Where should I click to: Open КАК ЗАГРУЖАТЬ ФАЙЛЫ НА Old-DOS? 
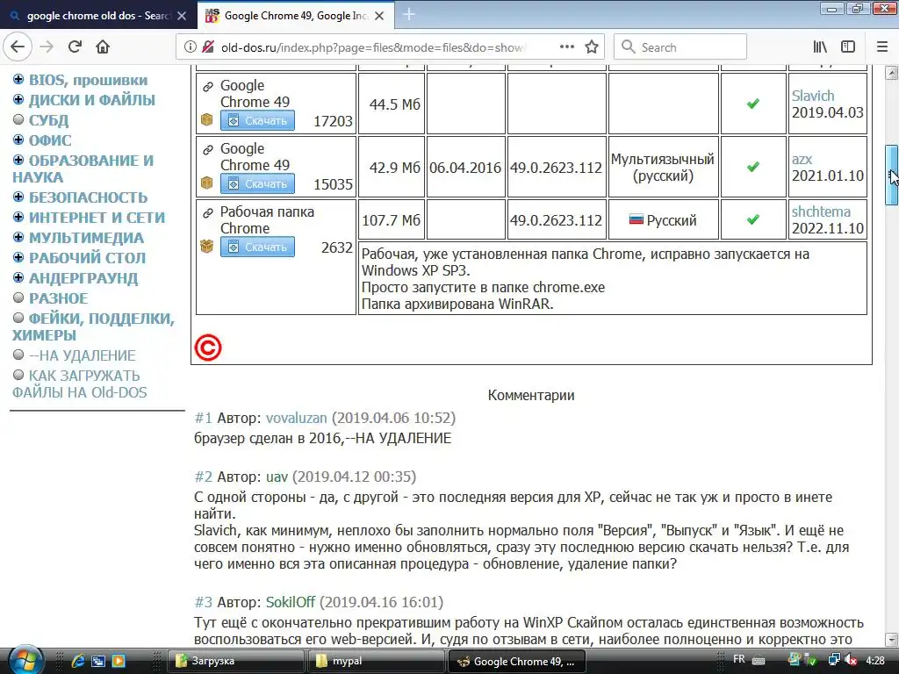(80, 384)
